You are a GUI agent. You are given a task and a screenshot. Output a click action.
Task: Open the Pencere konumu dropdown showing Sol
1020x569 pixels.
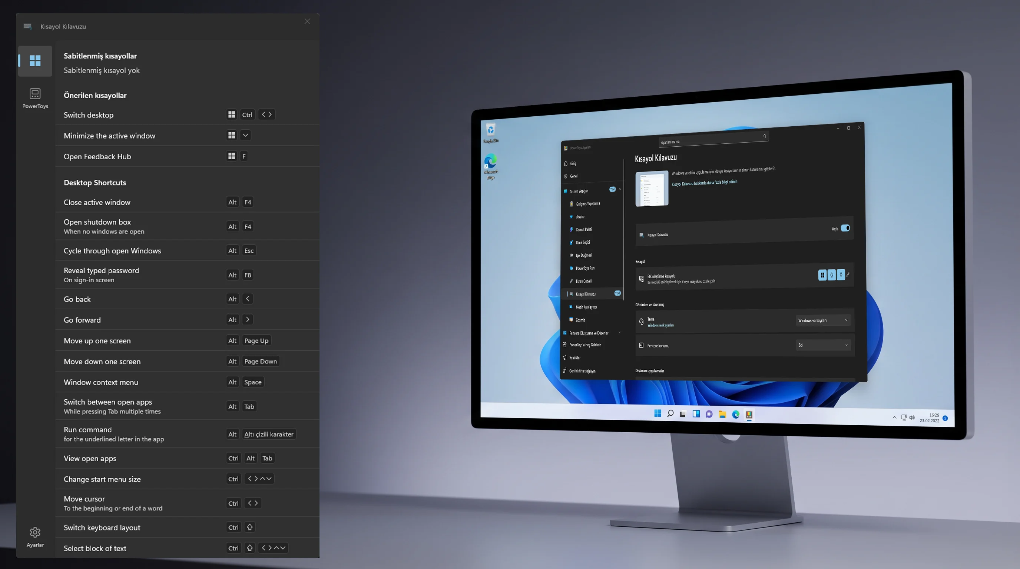pos(823,345)
